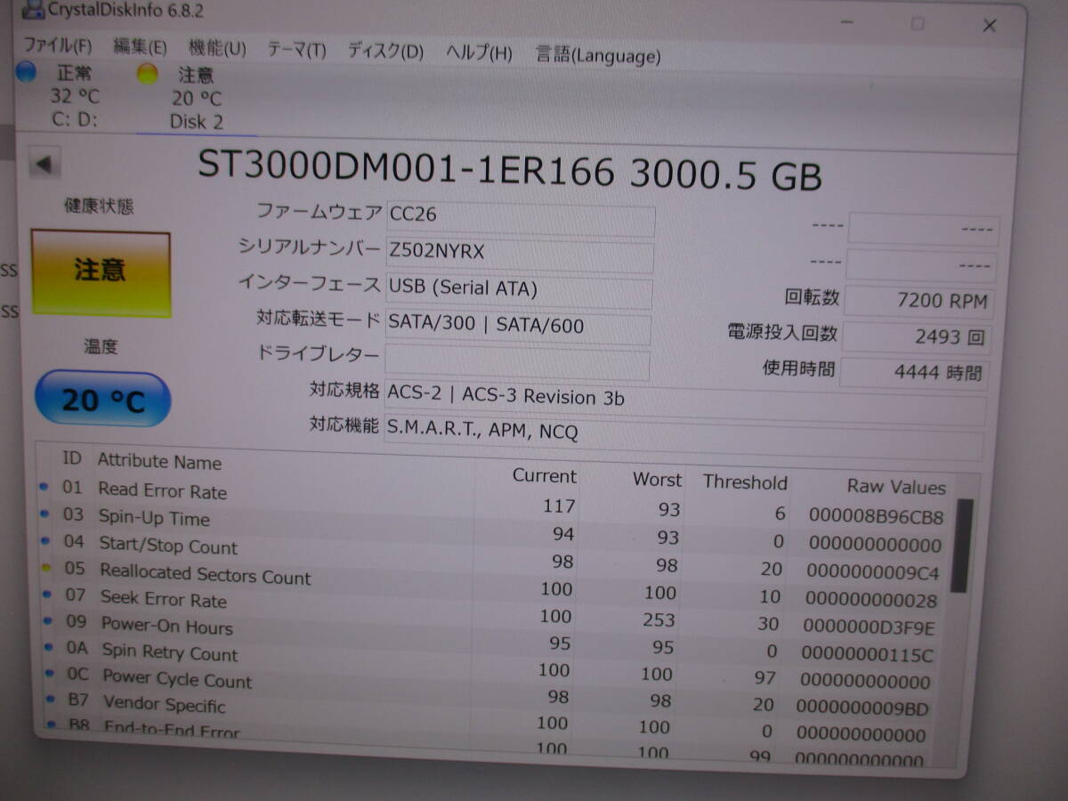The width and height of the screenshot is (1068, 801).
Task: Close the CrystalDiskInfo window
Action: (989, 26)
